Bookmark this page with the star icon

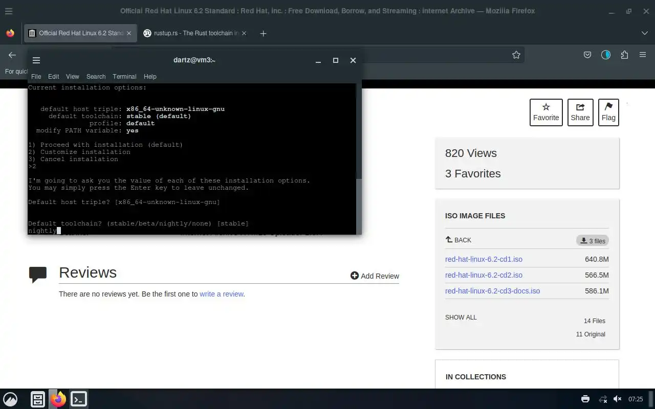516,55
